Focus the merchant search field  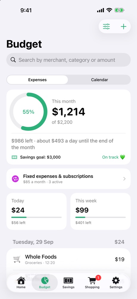pyautogui.click(x=68, y=60)
